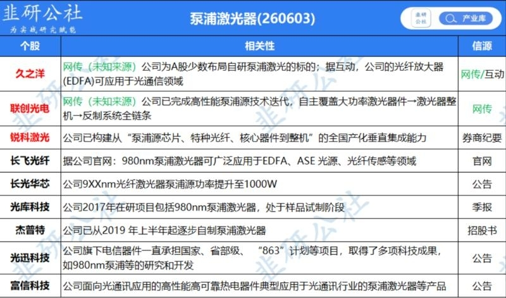Image resolution: width=506 pixels, height=298 pixels.
Task: Click the 招股书 source cell
Action: point(482,230)
